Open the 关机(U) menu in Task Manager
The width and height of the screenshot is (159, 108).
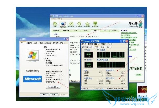[x=103, y=44]
